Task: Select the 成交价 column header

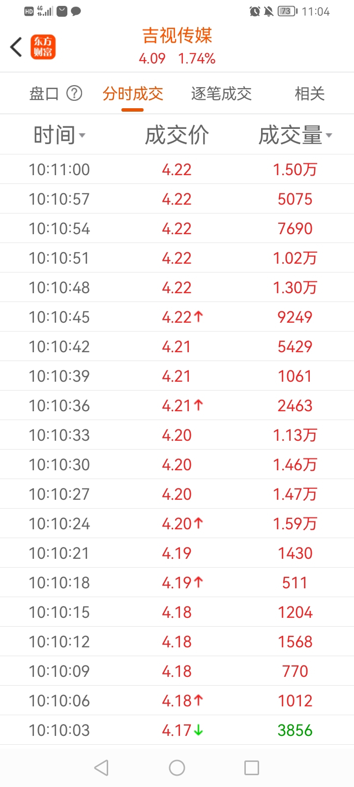Action: [177, 135]
